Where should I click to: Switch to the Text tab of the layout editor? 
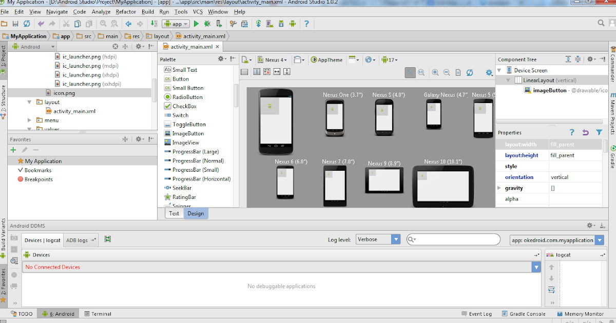(x=174, y=213)
